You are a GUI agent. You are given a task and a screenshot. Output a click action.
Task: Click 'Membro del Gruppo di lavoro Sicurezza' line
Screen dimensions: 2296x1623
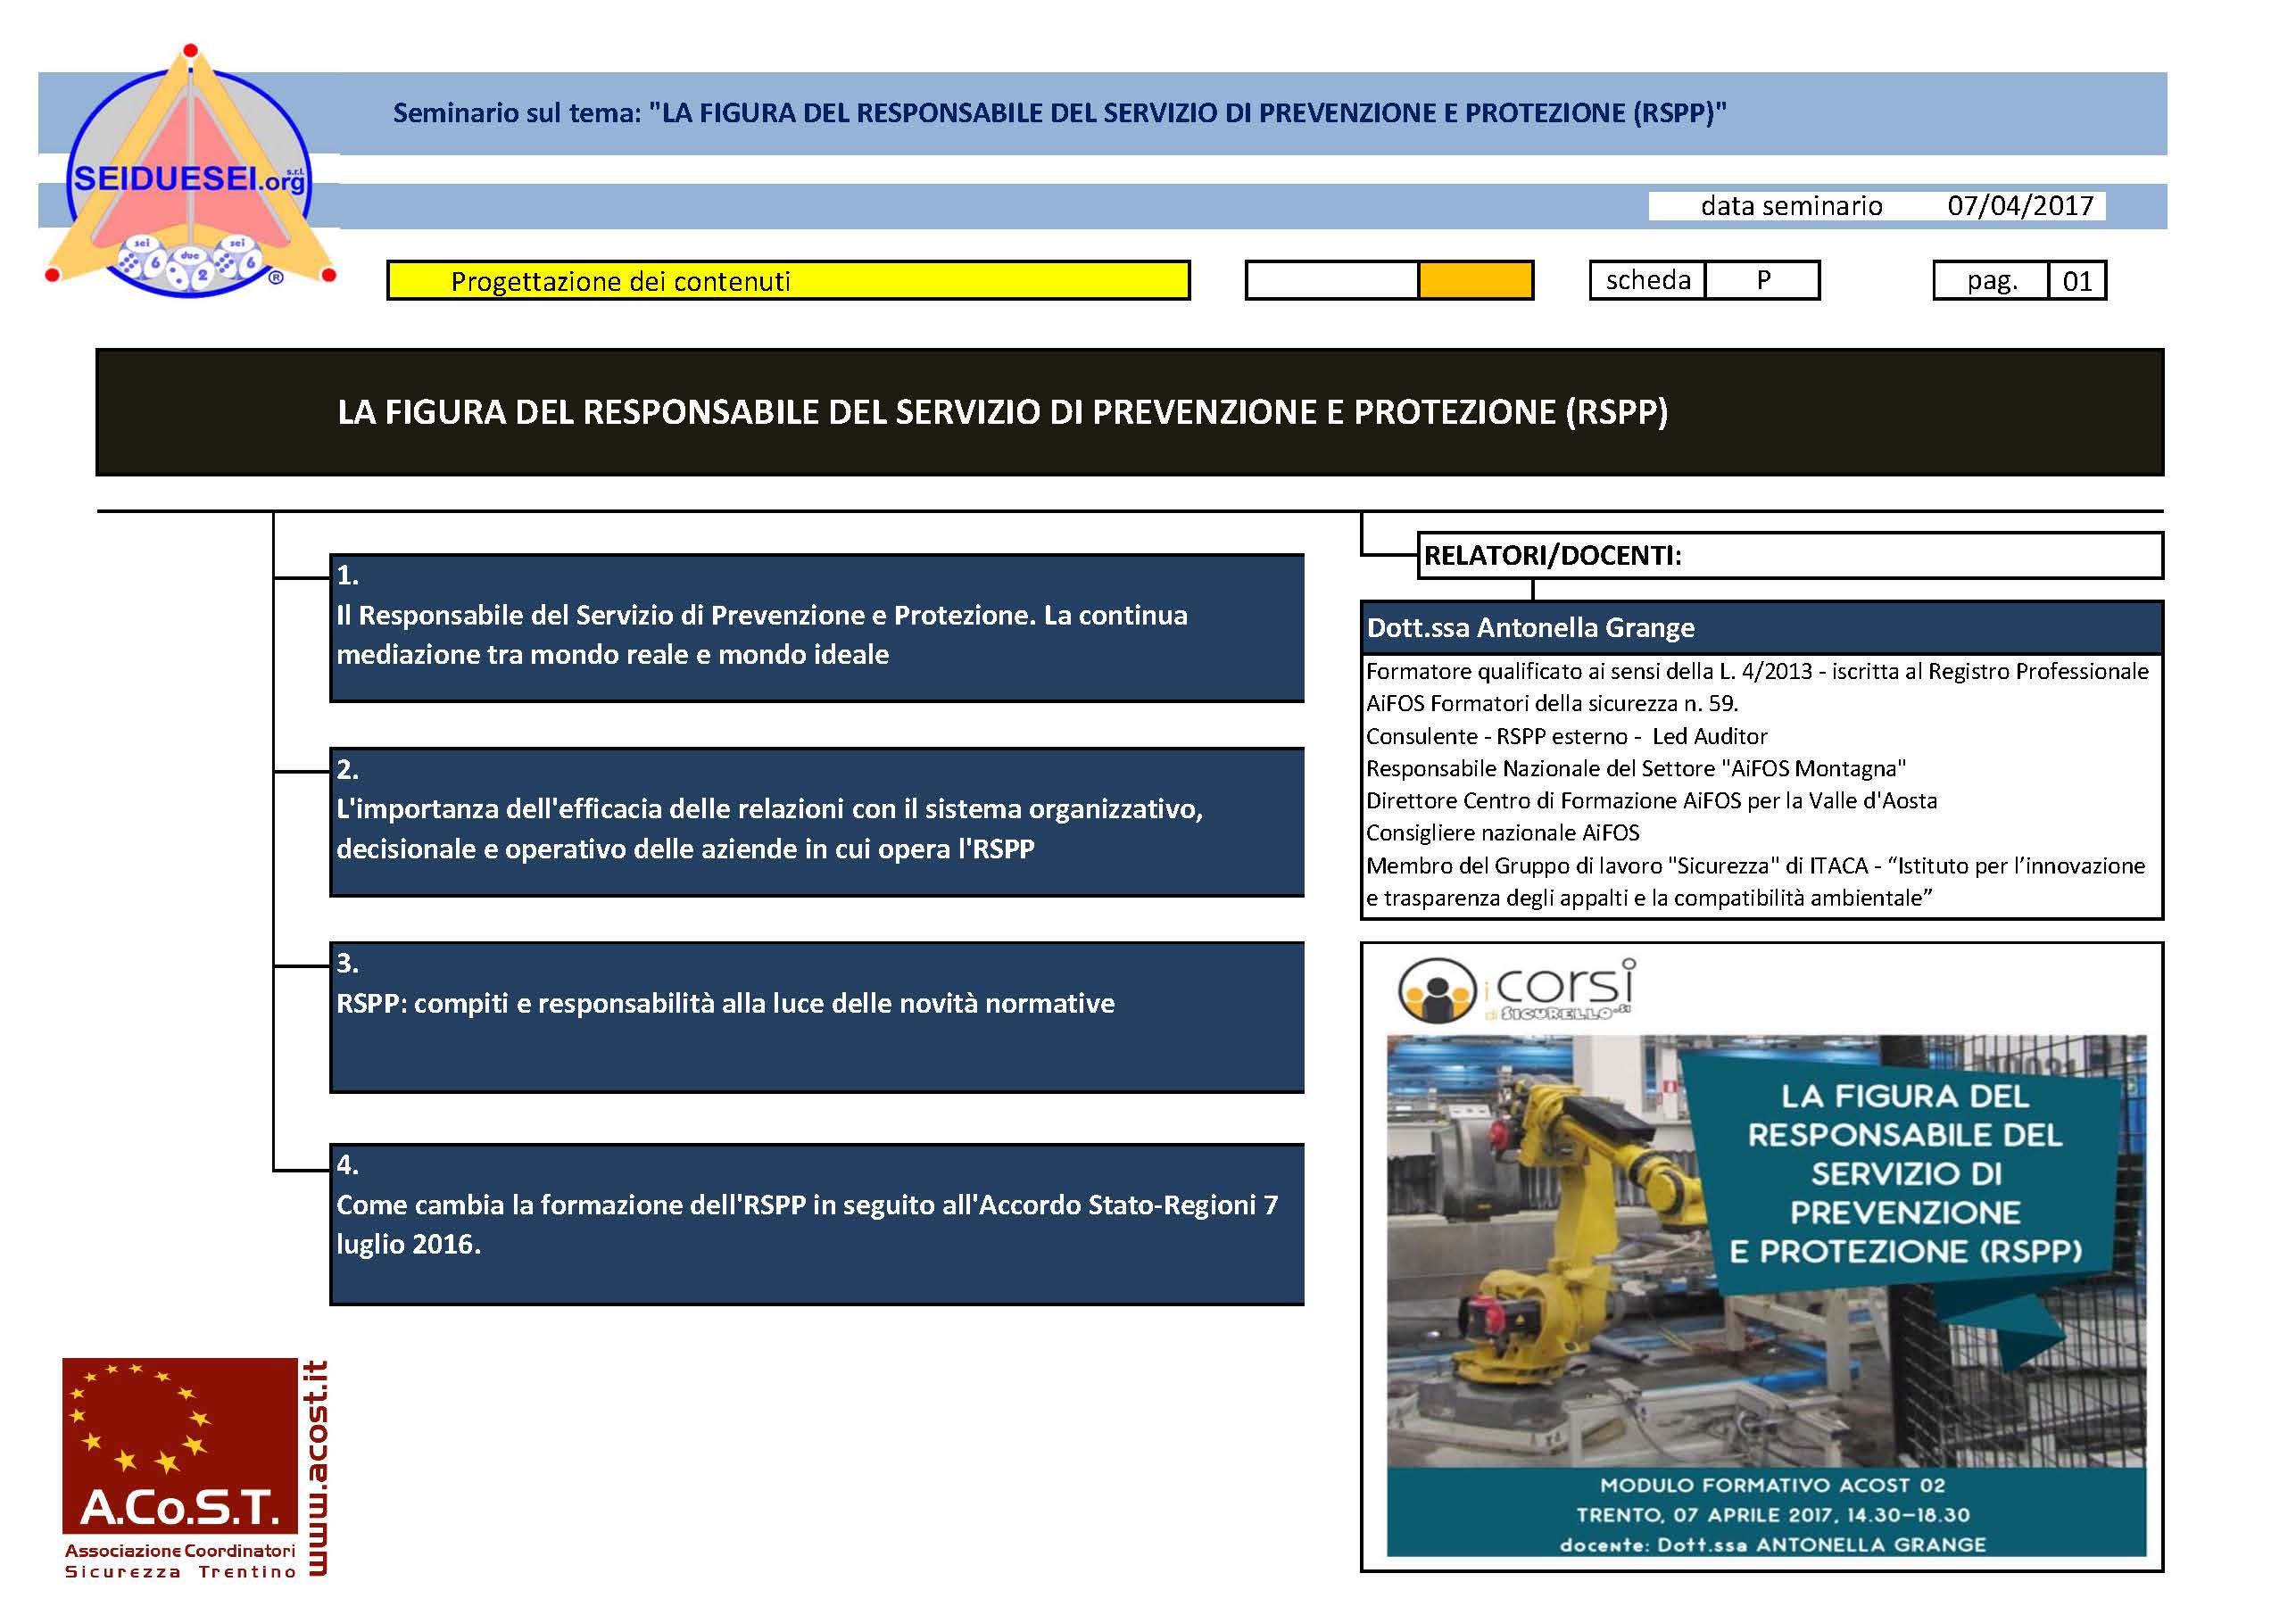pos(1755,865)
